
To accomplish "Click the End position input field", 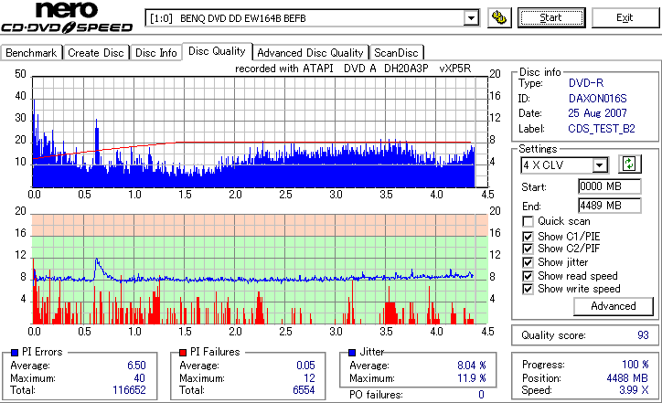I will click(609, 206).
